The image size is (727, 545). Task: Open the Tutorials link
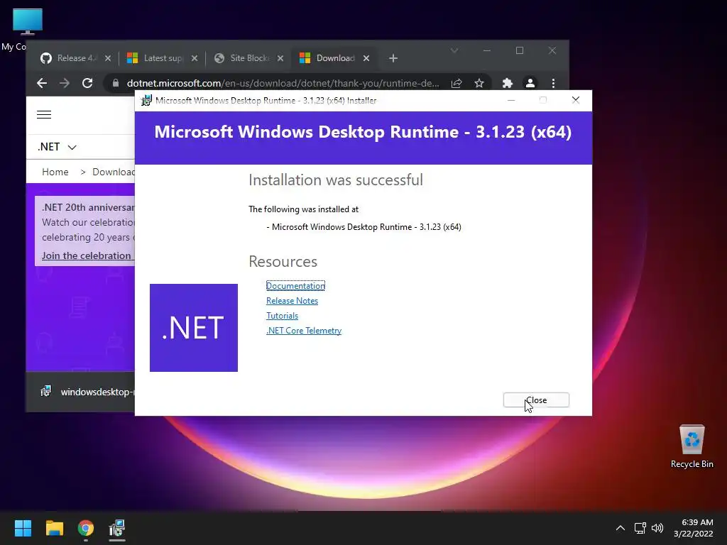[282, 315]
